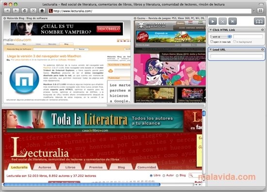Viewport: 267px width, 192px height.
Task: Collapse the Load URL section triangle
Action: coord(211,50)
